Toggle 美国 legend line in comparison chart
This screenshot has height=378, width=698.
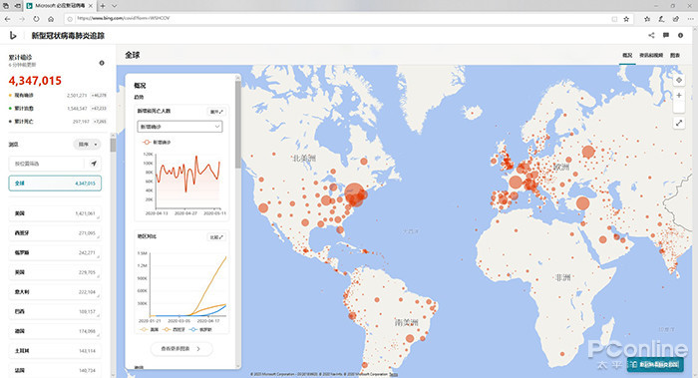click(x=150, y=329)
